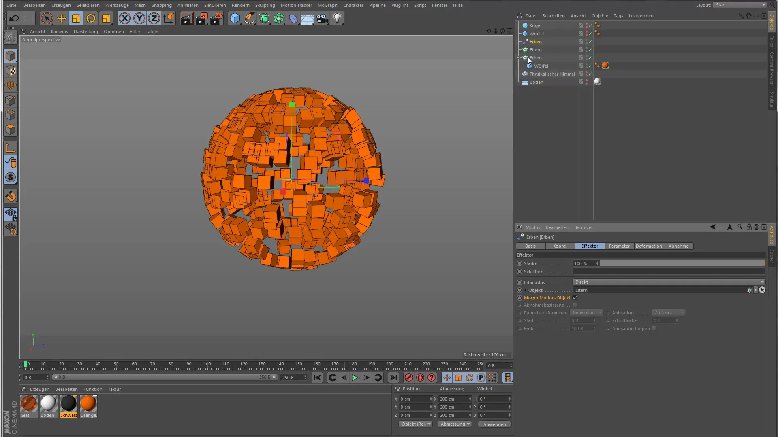Click the record active objects button
This screenshot has height=437, width=778.
(408, 378)
